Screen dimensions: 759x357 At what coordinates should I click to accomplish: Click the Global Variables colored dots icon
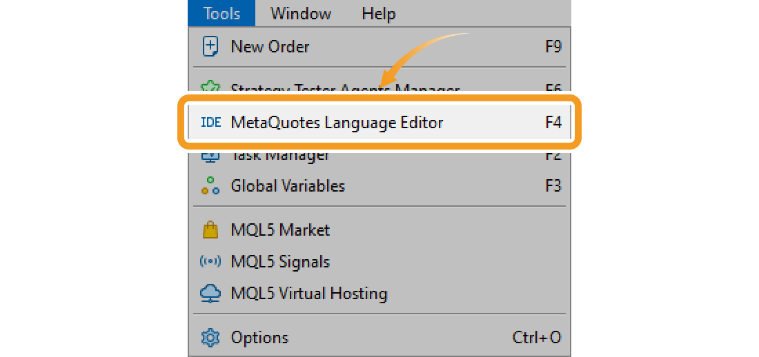point(210,186)
